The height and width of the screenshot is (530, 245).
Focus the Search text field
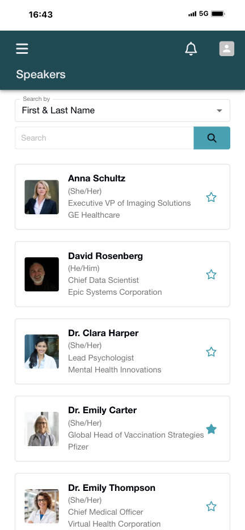point(104,138)
